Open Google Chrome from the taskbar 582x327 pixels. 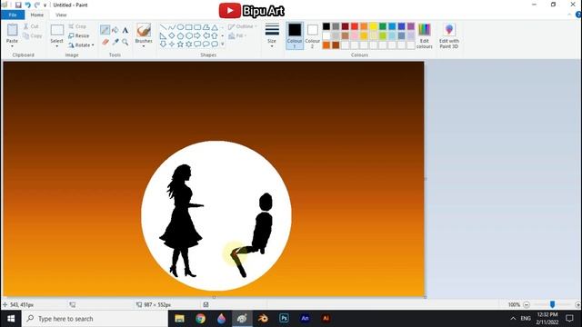(x=200, y=319)
